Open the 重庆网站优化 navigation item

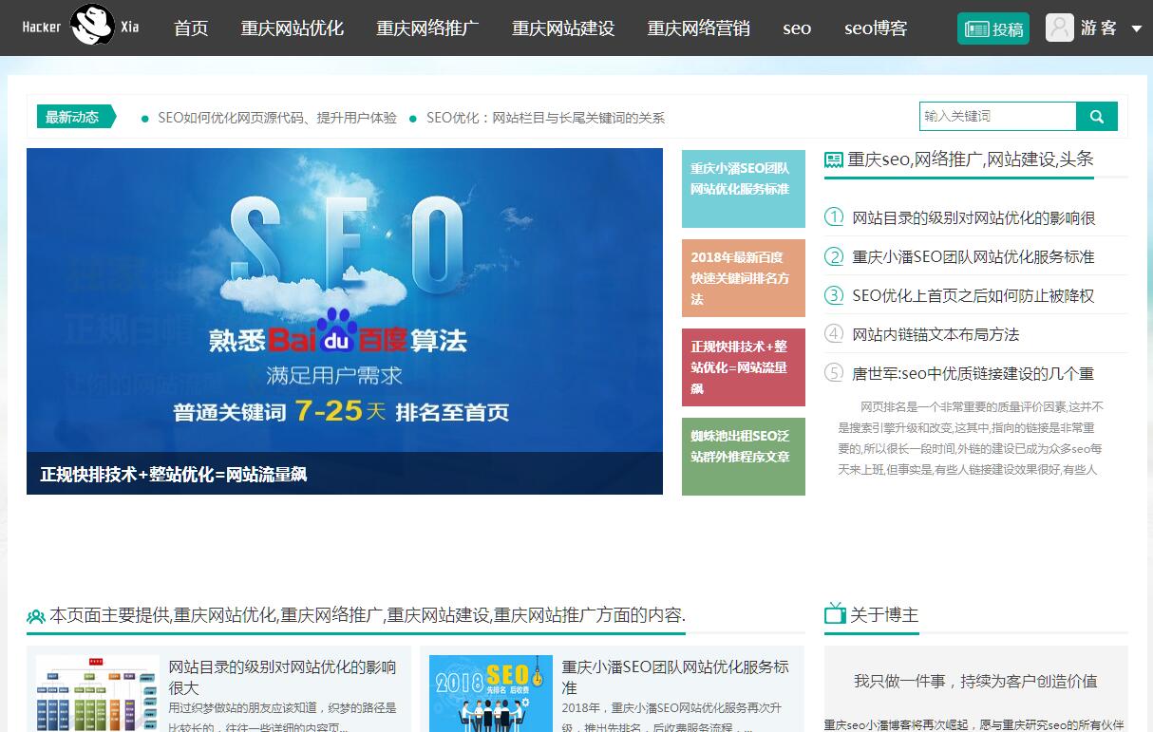[x=293, y=28]
